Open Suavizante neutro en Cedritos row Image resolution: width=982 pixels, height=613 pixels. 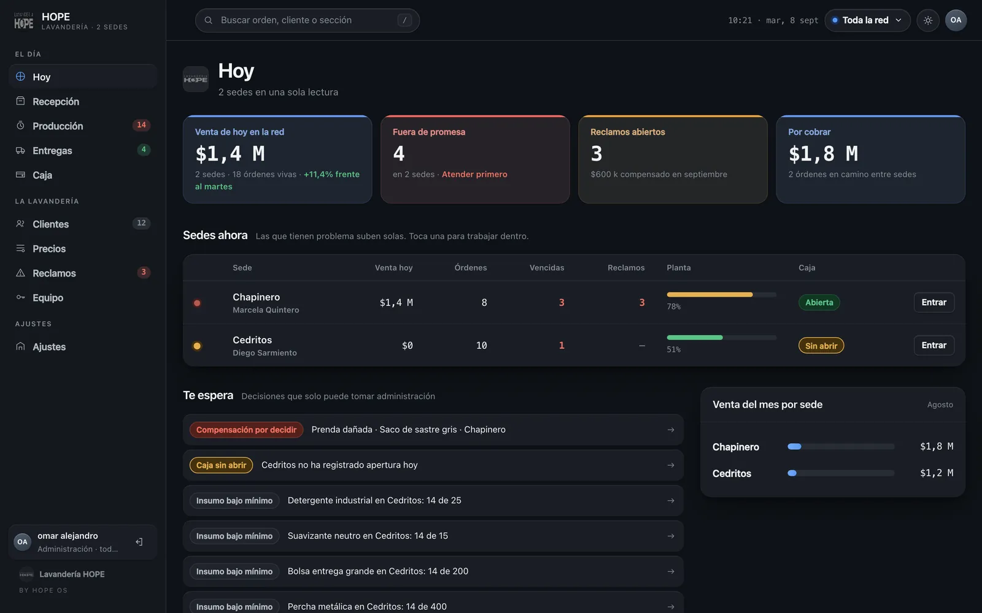433,536
